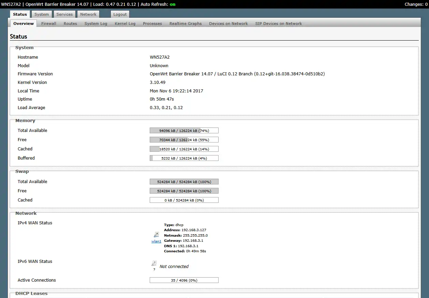Open the System main tab
The height and width of the screenshot is (298, 429).
[42, 14]
